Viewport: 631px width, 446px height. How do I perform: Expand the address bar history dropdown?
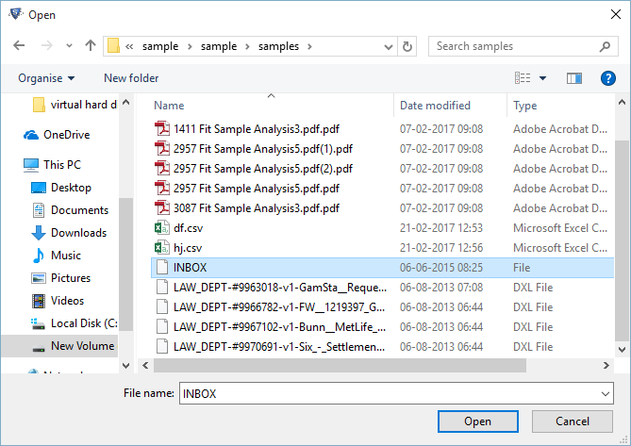[389, 46]
